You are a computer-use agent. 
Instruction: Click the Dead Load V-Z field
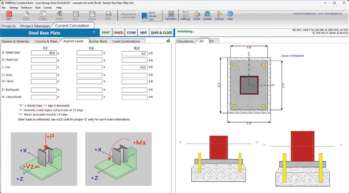tap(90, 53)
